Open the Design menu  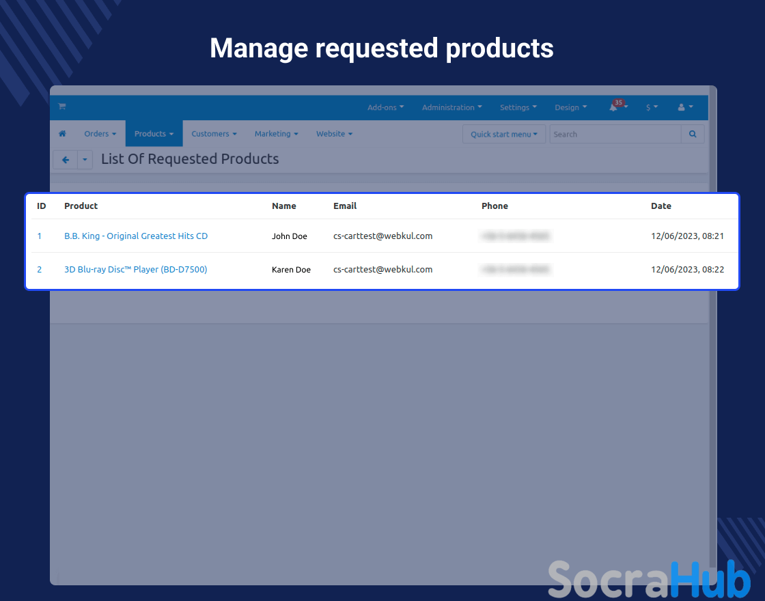tap(570, 107)
